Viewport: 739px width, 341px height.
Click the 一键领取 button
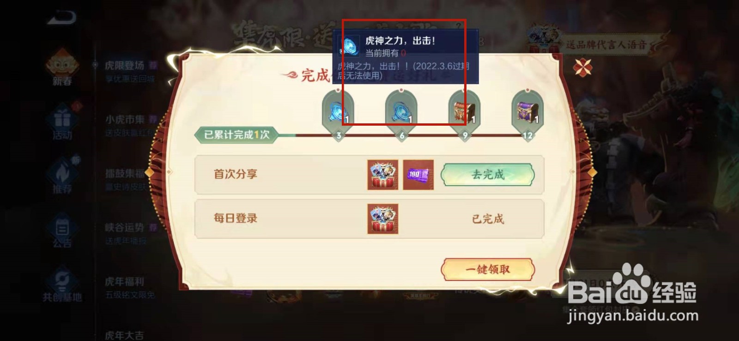[x=488, y=269]
